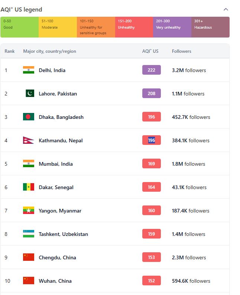Click the Bangladesh flag icon
The image size is (240, 295).
click(29, 117)
